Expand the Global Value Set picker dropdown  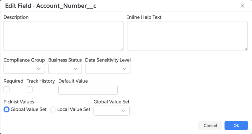point(111,111)
